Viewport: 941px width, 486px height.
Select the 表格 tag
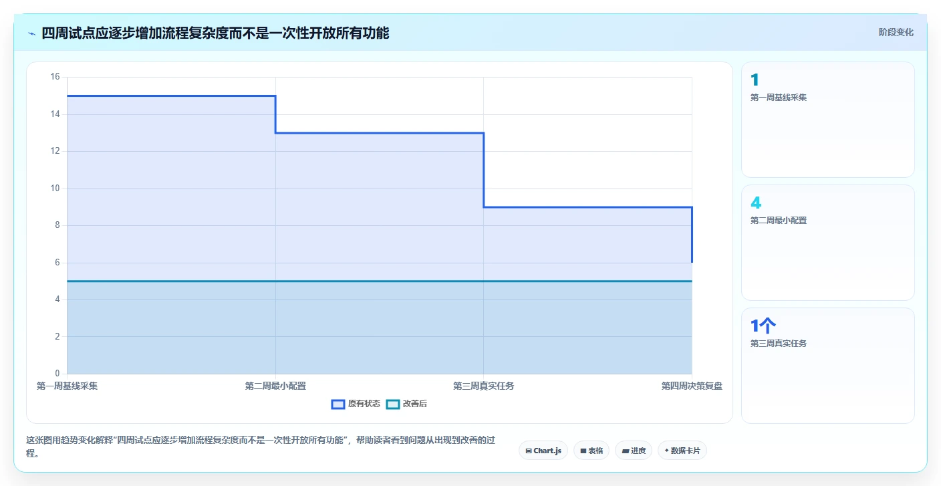tap(591, 451)
